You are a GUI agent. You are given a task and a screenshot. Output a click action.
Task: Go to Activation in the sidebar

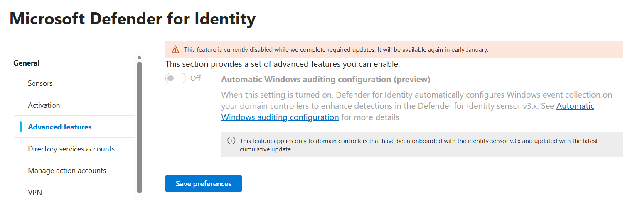click(44, 105)
